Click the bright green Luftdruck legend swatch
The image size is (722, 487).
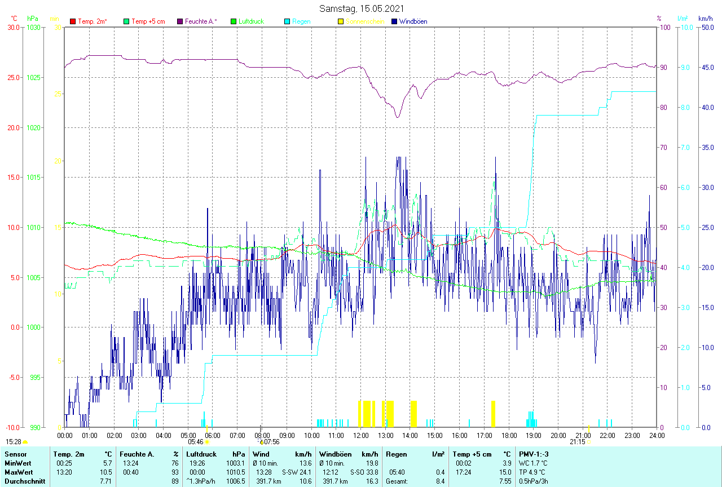point(234,21)
